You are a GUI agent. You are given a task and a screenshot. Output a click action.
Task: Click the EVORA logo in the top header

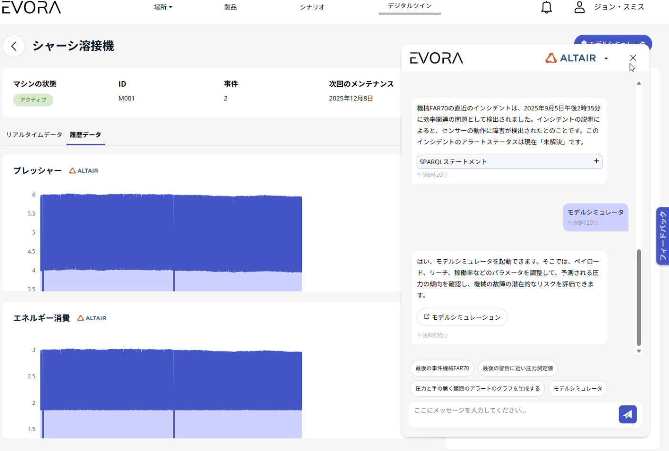click(x=31, y=7)
